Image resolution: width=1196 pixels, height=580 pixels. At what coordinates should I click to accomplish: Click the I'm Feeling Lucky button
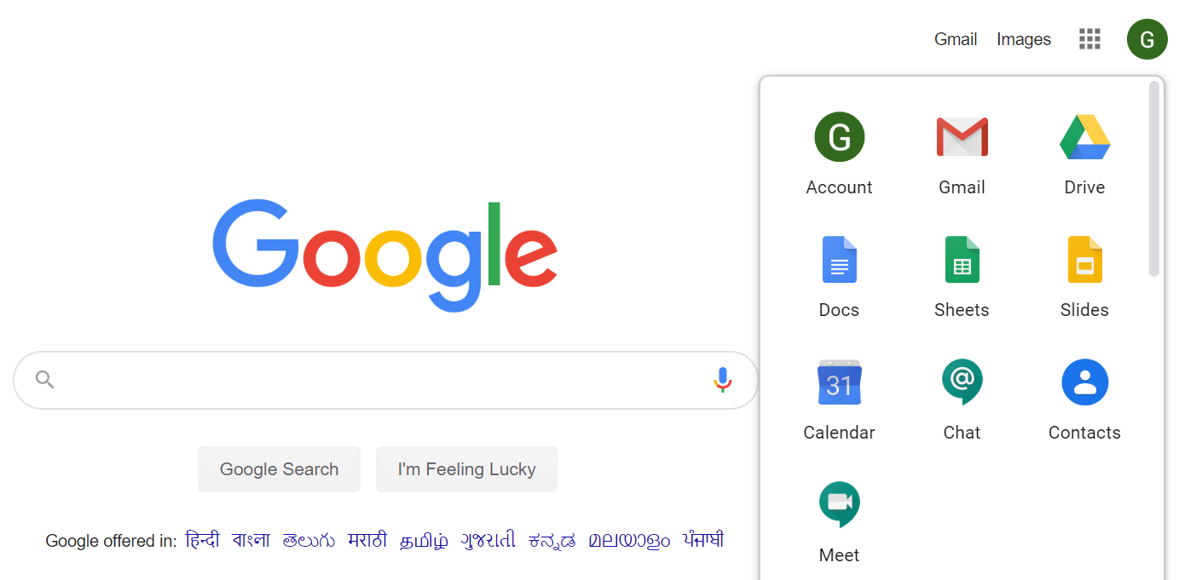(466, 468)
